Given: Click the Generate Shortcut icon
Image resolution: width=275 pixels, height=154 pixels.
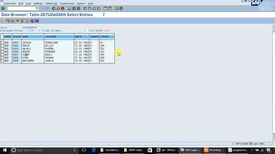Looking at the screenshot, I should pos(110,9).
